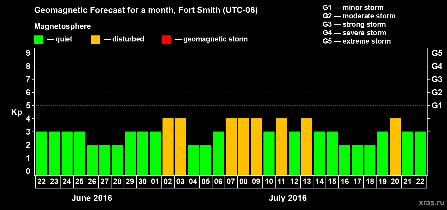Click date label 25 in June
447x210 pixels.
pos(79,182)
